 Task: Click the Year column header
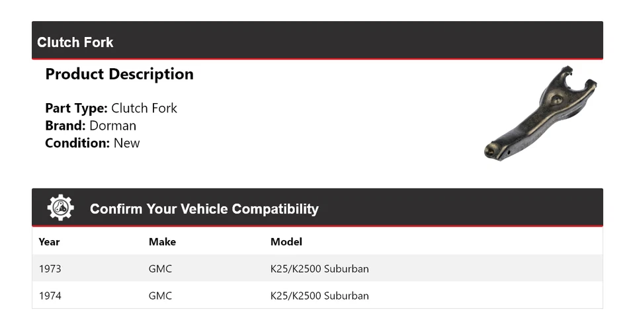[49, 242]
